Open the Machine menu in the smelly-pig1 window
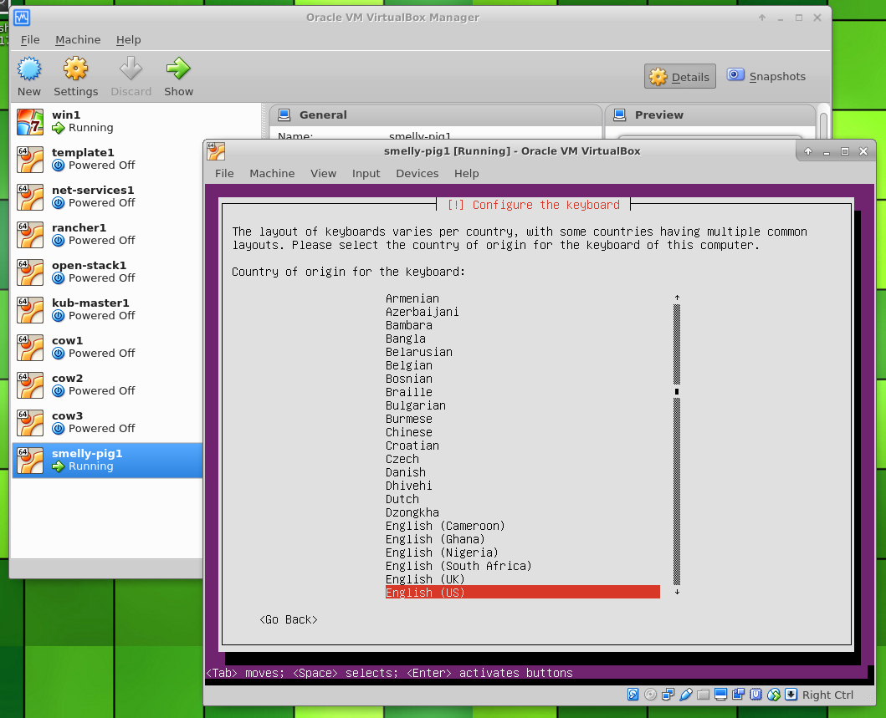Viewport: 886px width, 718px height. pos(273,173)
